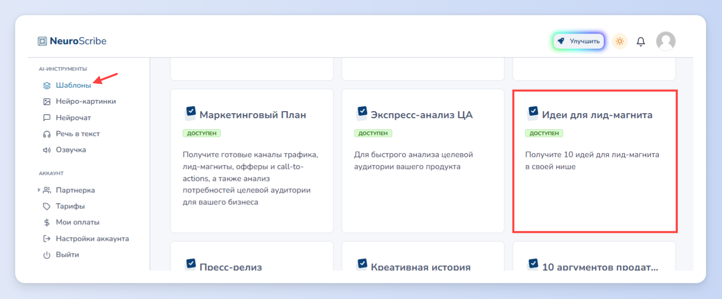Click description text starting 'Получите готовые каналы трафика'
The width and height of the screenshot is (722, 299).
251,179
